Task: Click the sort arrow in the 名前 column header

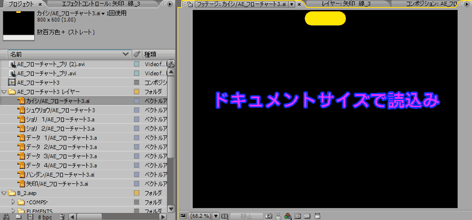Action: [x=126, y=54]
